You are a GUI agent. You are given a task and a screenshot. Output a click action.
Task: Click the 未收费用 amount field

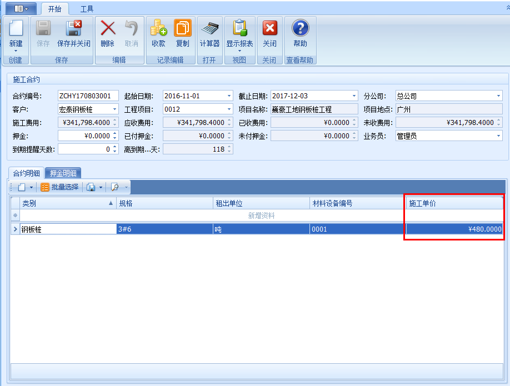click(x=449, y=123)
